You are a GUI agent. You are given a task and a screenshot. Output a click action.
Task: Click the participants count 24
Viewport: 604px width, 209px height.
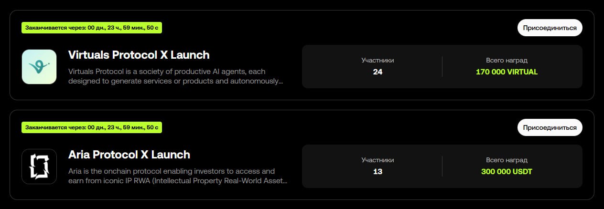377,72
